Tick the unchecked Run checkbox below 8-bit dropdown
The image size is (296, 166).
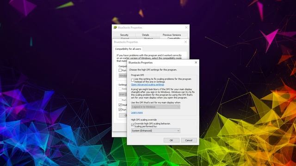pyautogui.click(x=120, y=100)
